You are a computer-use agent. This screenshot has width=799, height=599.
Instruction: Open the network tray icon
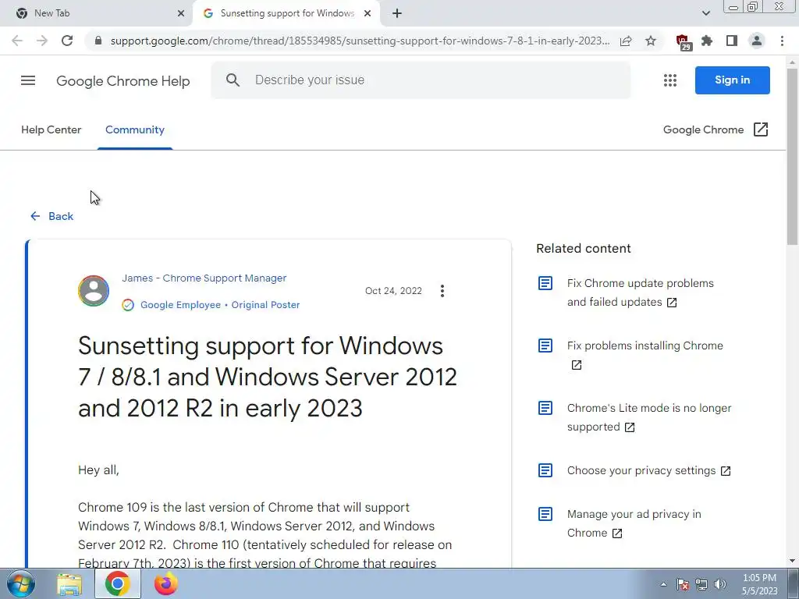[701, 584]
